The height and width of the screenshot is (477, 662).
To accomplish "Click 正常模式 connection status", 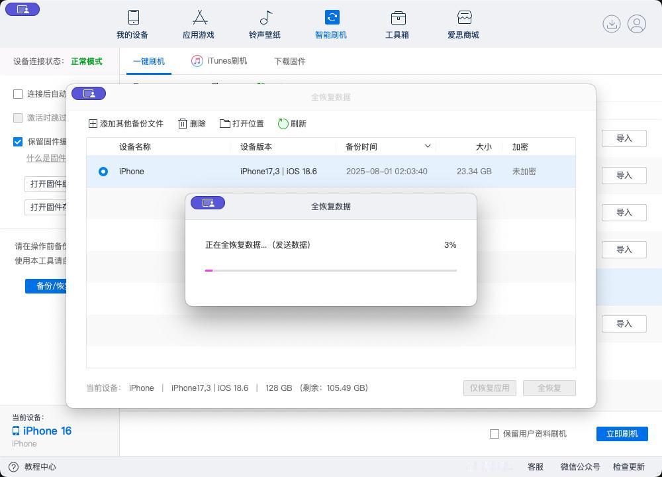I will pyautogui.click(x=87, y=61).
